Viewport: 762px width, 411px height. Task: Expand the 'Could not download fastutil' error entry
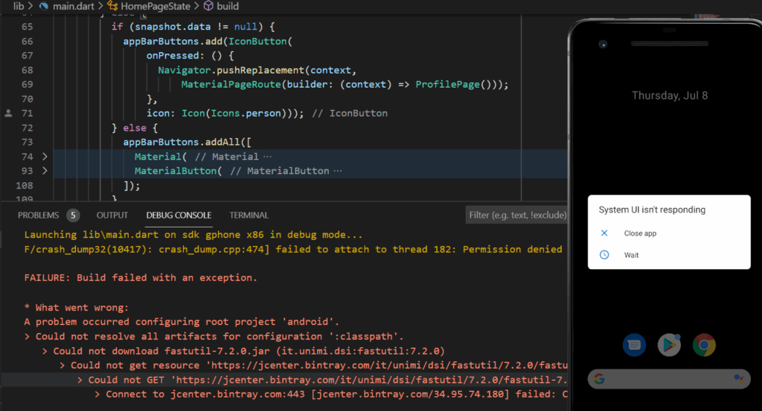[46, 351]
